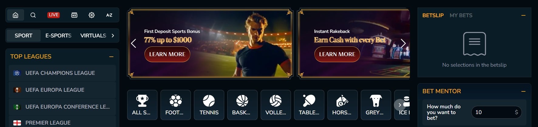Select the Tennis sport tile

(x=209, y=105)
